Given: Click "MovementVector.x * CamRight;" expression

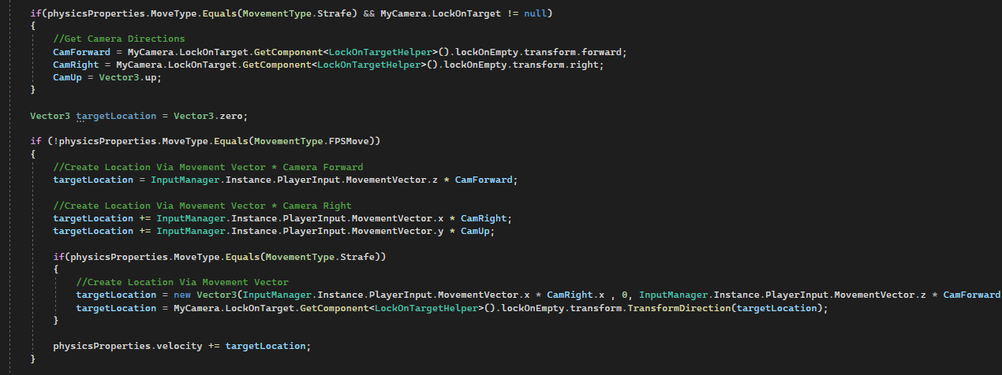Looking at the screenshot, I should 431,218.
